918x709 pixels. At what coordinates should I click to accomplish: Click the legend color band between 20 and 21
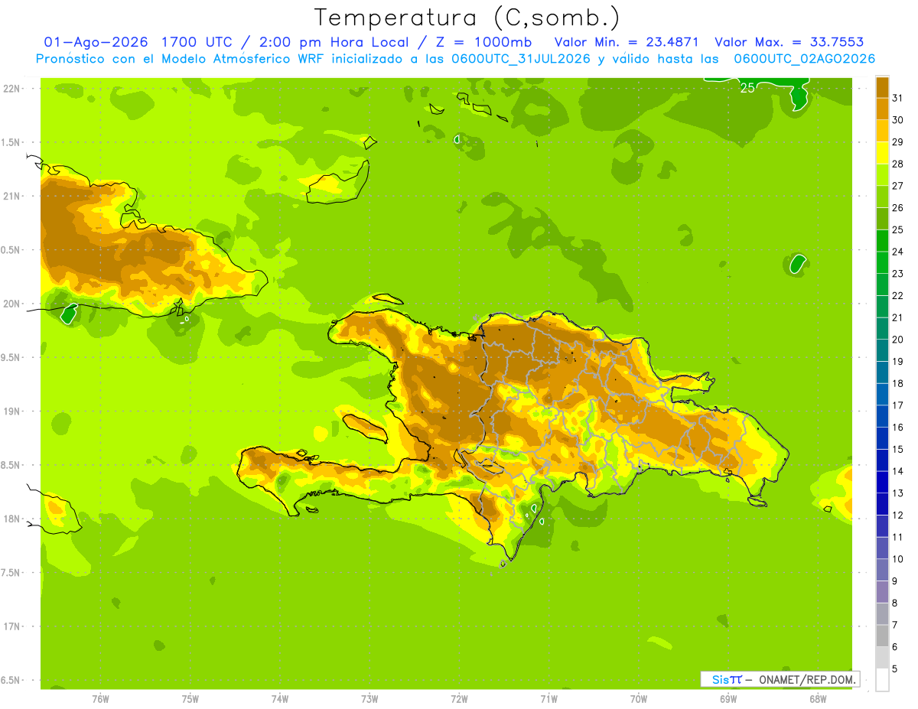click(882, 329)
